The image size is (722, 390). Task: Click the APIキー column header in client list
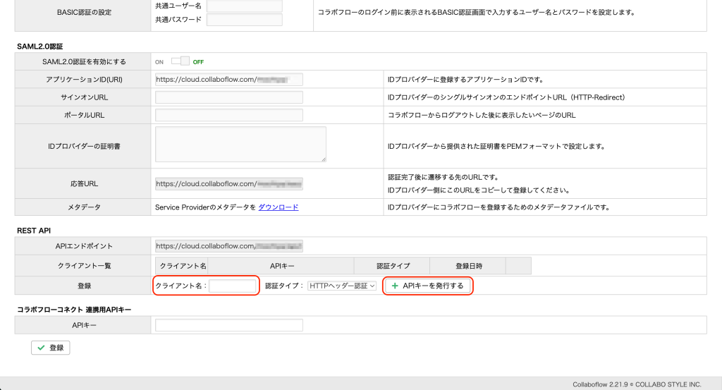point(281,266)
